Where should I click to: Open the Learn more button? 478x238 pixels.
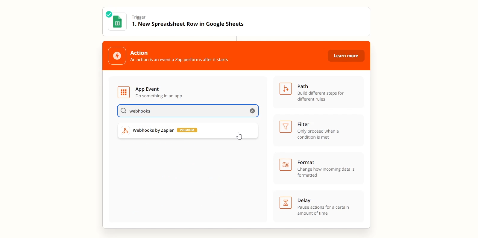(x=346, y=56)
